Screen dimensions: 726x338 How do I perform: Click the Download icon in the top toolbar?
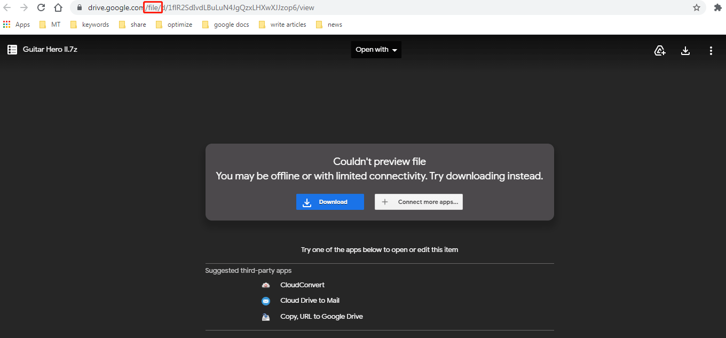pyautogui.click(x=685, y=50)
